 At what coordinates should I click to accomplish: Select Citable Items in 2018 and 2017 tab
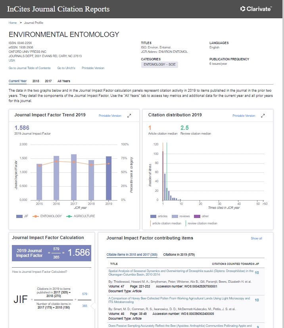click(132, 255)
